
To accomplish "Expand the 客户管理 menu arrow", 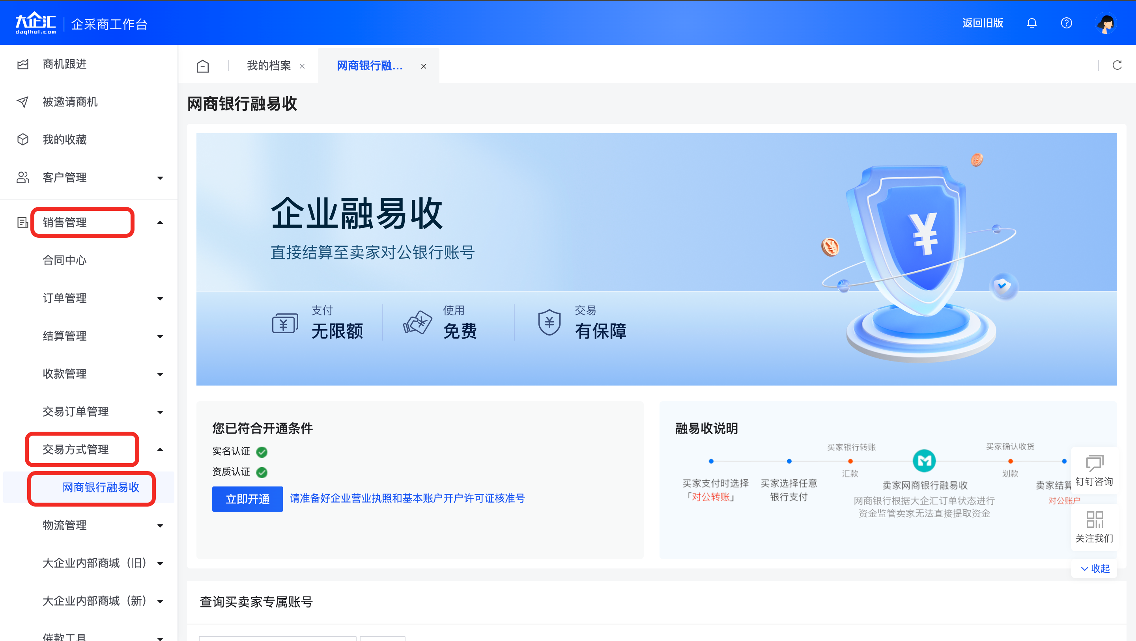I will (x=160, y=178).
